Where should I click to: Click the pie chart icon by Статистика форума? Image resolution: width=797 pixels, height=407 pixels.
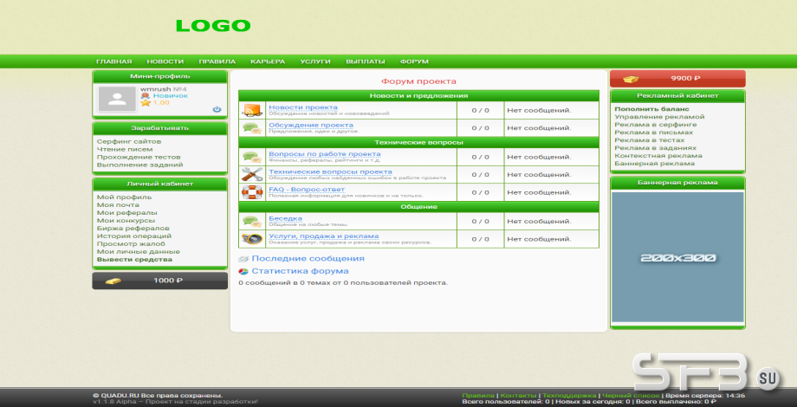[243, 271]
